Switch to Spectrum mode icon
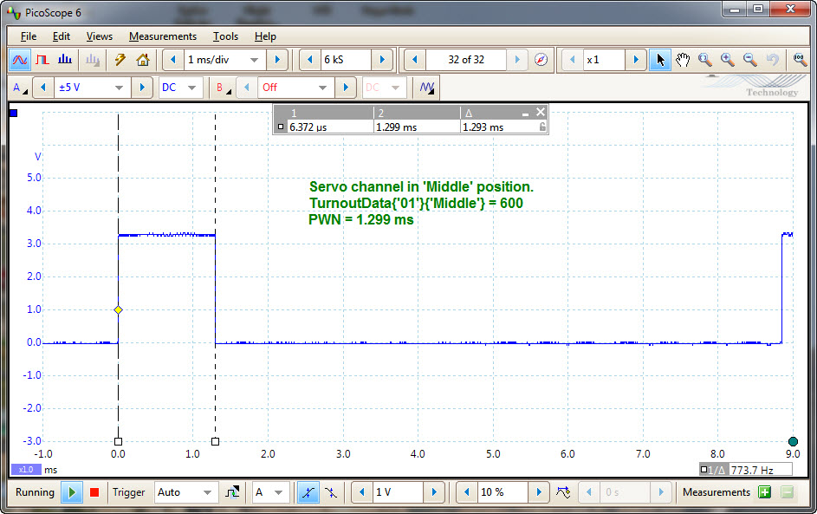Image resolution: width=817 pixels, height=514 pixels. click(x=65, y=60)
